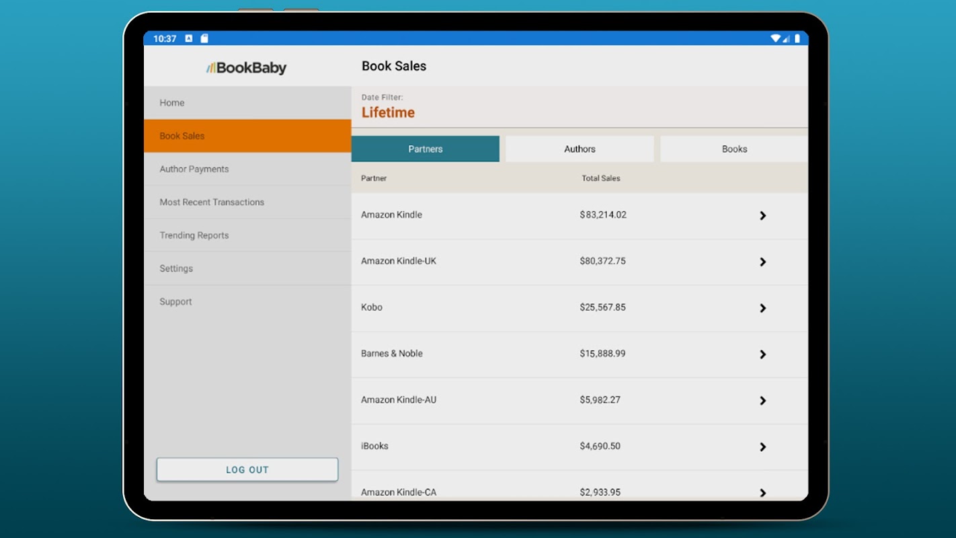Click the BookBaby logo
The height and width of the screenshot is (538, 956).
pos(247,67)
